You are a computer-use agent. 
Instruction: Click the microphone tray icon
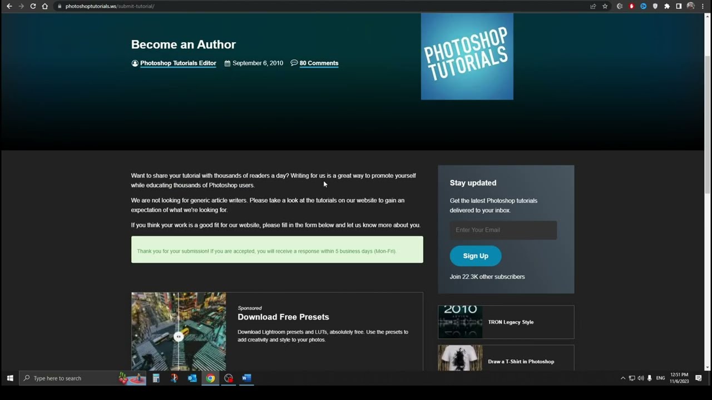coord(650,378)
